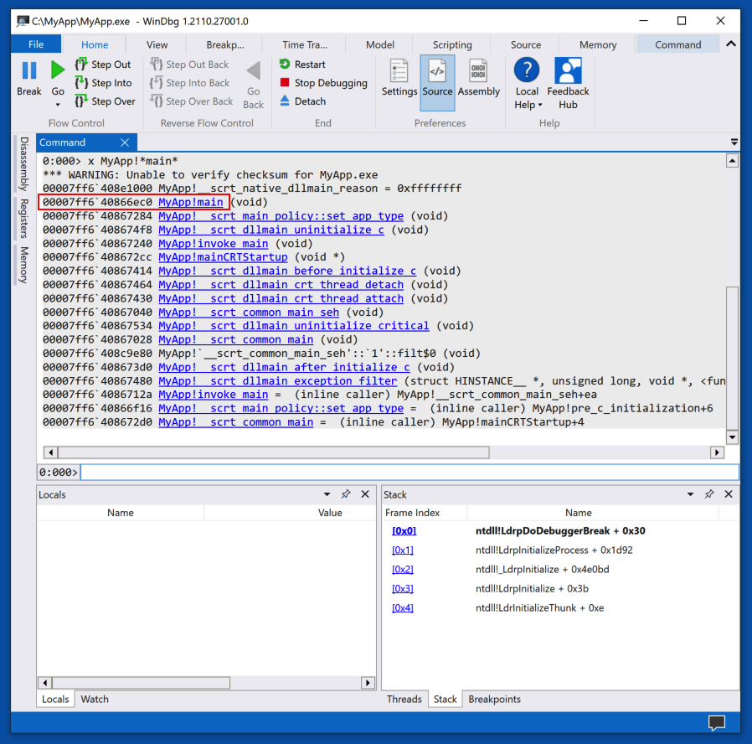
Task: Close the Stack panel
Action: click(x=729, y=494)
